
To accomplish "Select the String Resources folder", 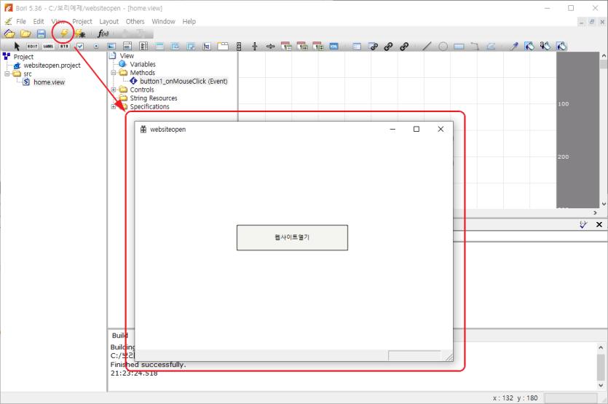I will pos(154,98).
